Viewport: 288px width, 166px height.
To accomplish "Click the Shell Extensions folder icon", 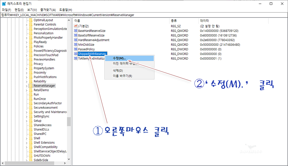I will tap(31, 143).
